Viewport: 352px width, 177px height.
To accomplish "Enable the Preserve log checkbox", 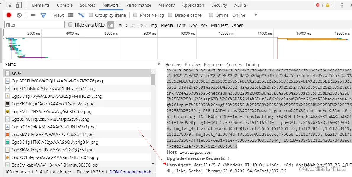I will [x=135, y=15].
